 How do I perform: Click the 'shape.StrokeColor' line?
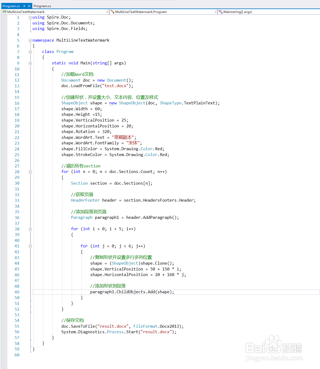[115, 155]
